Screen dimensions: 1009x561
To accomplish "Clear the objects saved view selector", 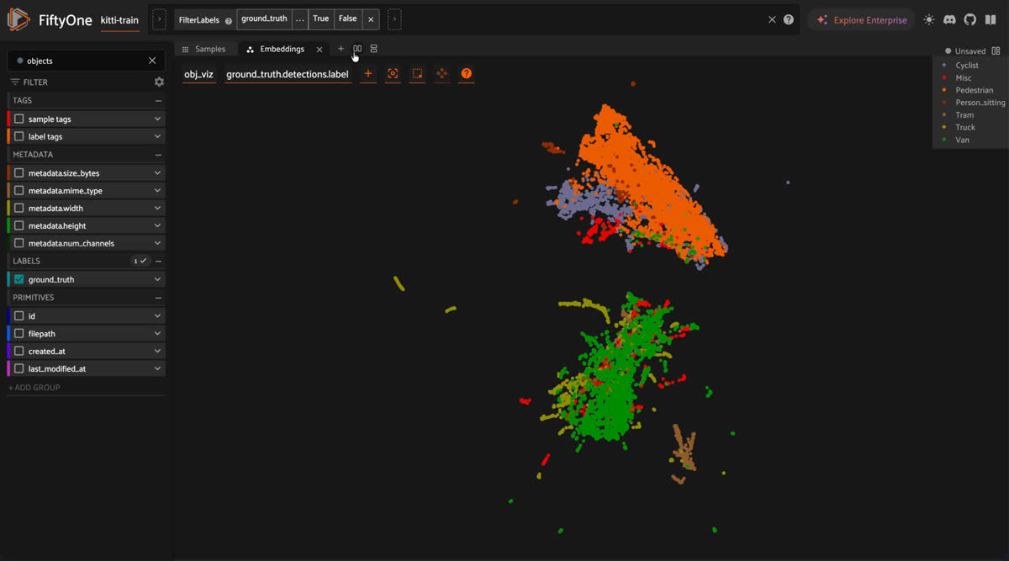I will click(152, 61).
